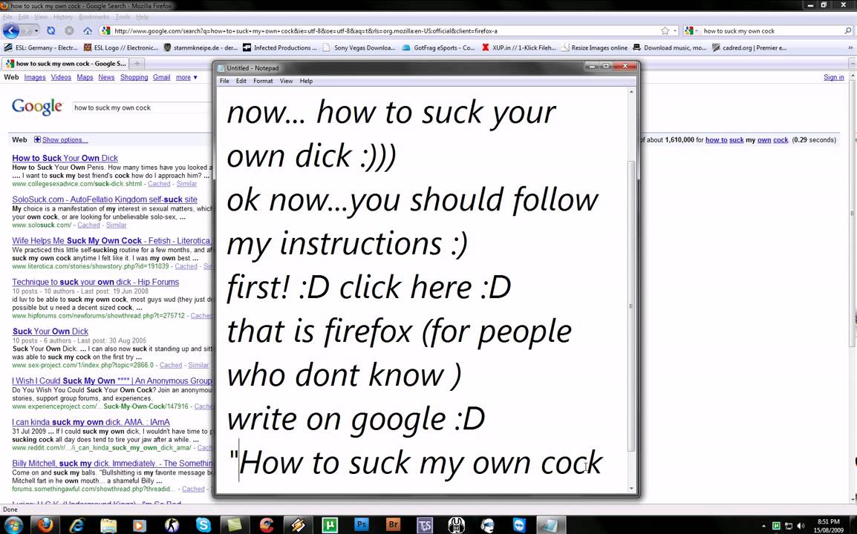Click the volume icon in system tray
The image size is (857, 534).
click(x=801, y=526)
